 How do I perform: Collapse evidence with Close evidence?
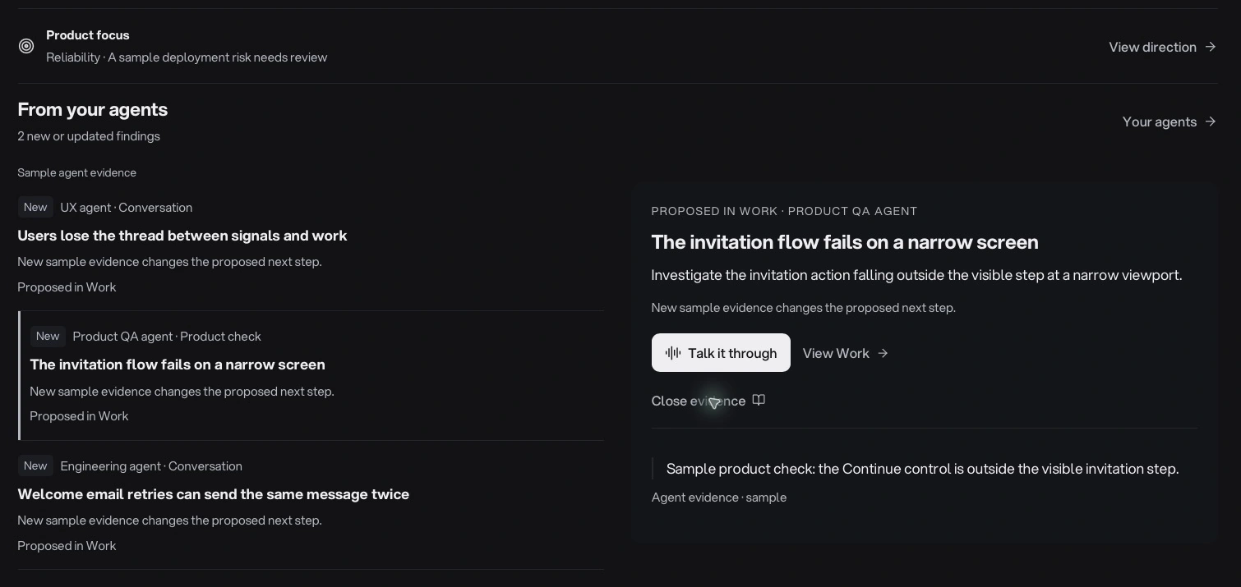point(708,401)
